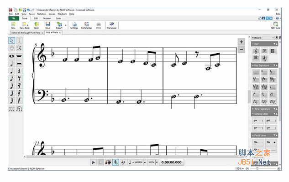Select the beamed notes tool
The width and height of the screenshot is (289, 182).
click(x=19, y=109)
